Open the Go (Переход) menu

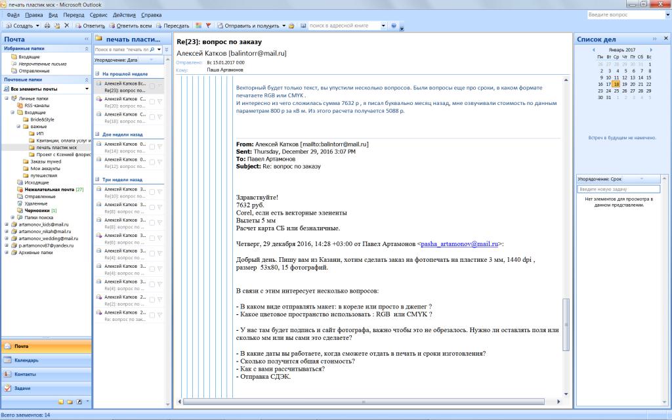coord(73,15)
